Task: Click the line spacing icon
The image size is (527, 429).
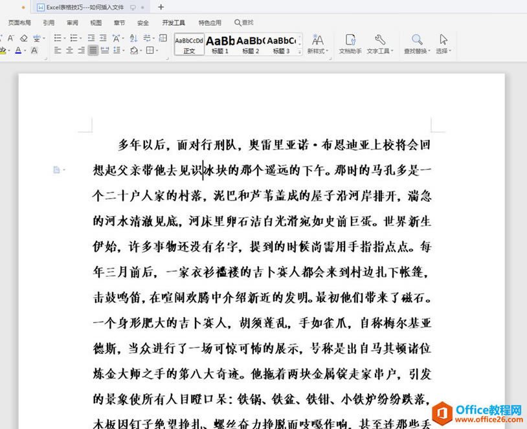Action: [117, 50]
